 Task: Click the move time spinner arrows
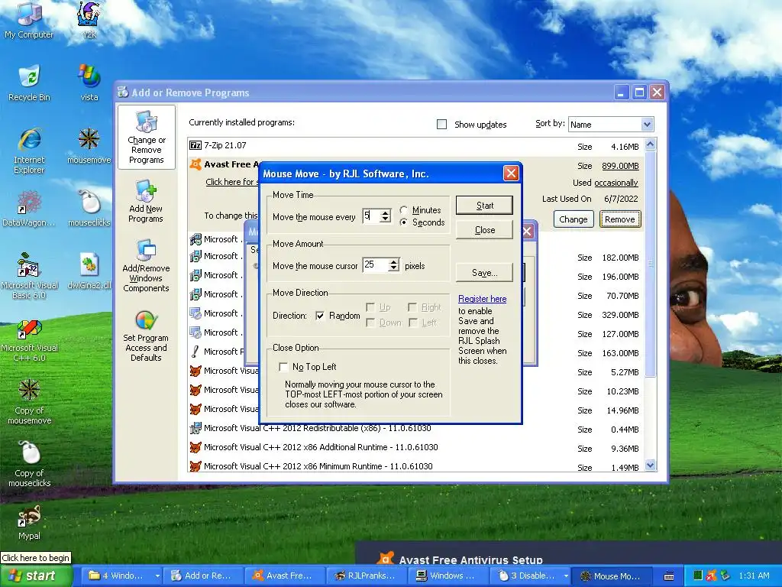[385, 216]
